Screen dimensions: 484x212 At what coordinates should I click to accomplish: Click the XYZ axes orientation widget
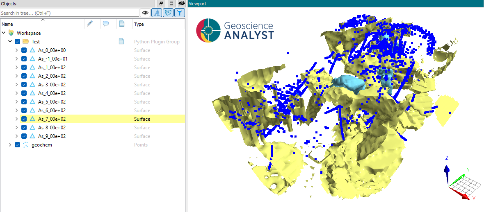pos(461,179)
